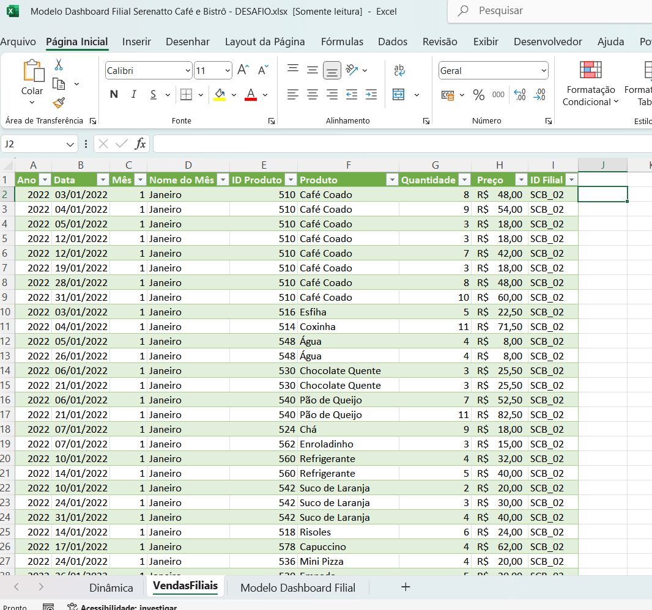The image size is (652, 610).
Task: Toggle italic I formatting
Action: (133, 95)
